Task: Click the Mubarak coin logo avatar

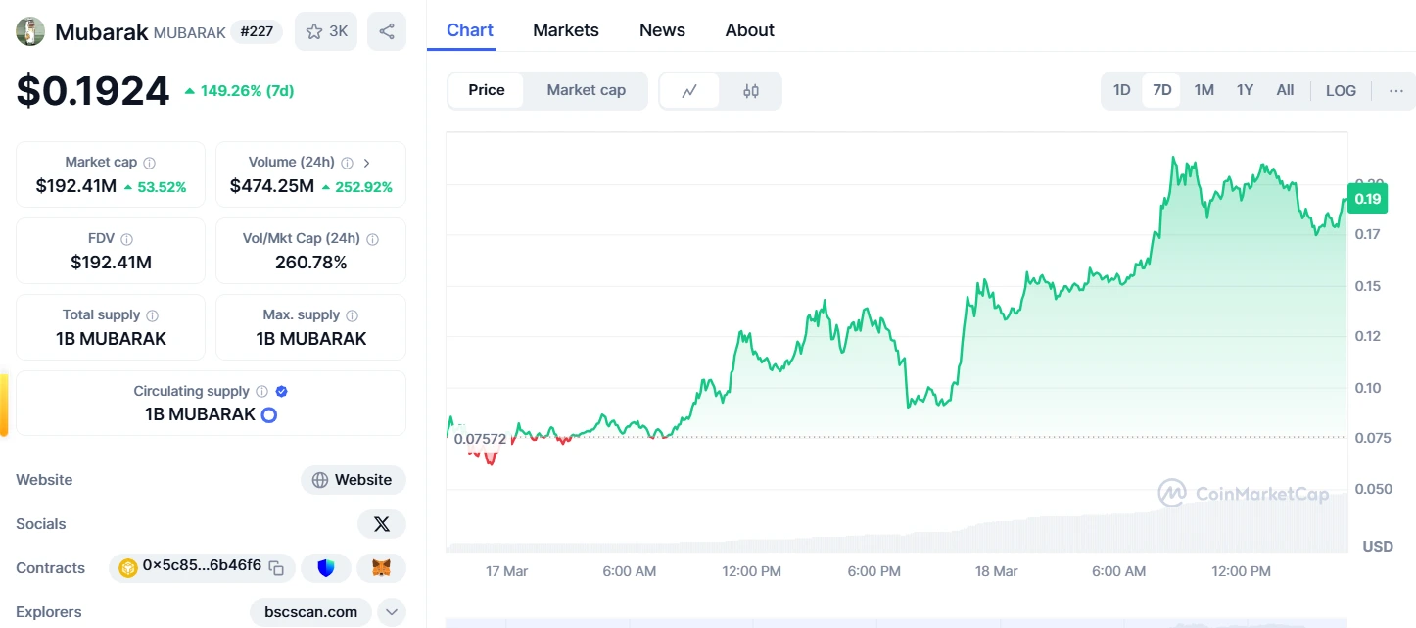Action: (x=30, y=31)
